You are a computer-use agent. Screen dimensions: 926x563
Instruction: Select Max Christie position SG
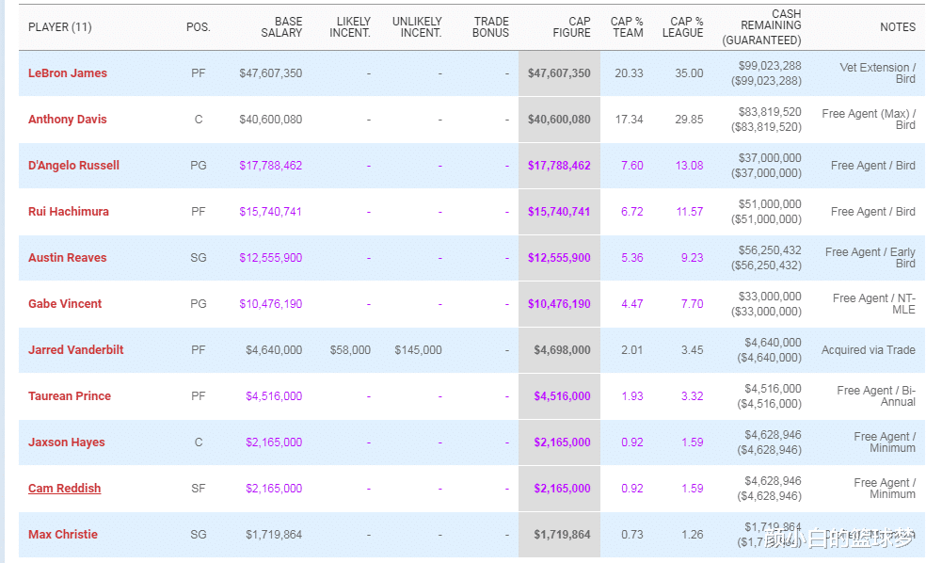click(x=199, y=534)
